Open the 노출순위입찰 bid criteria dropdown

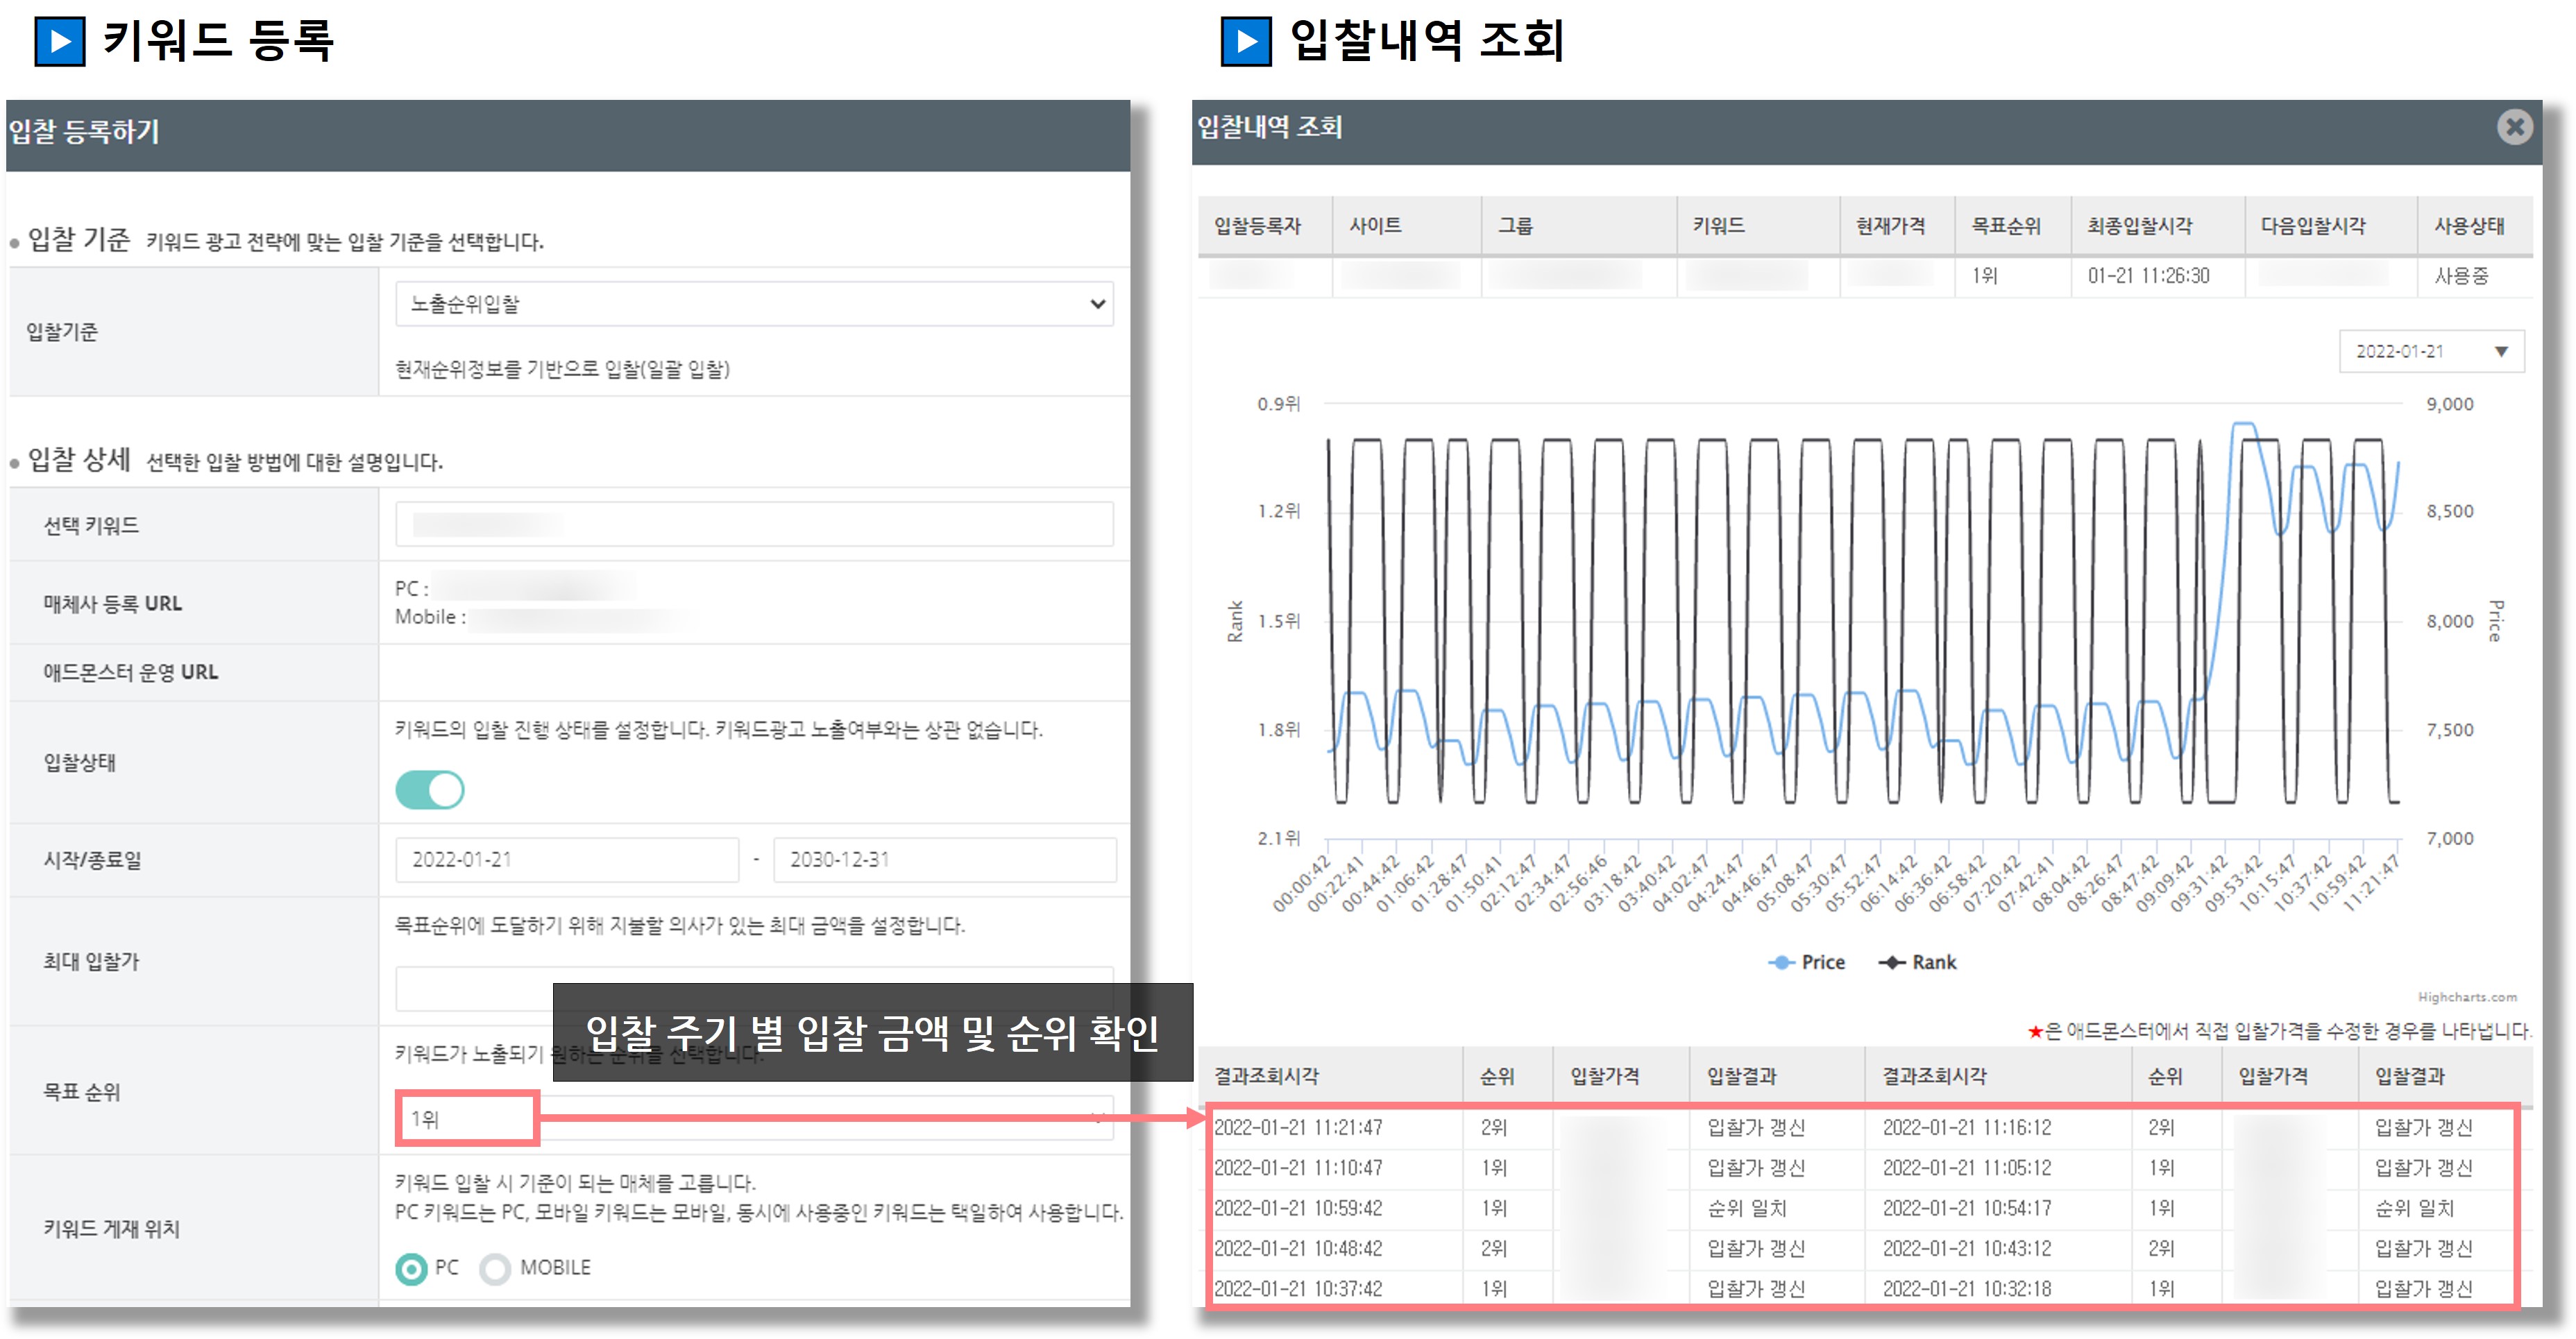click(754, 304)
